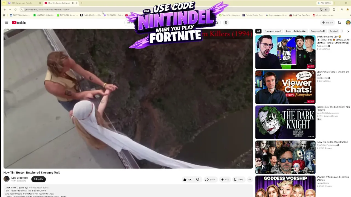Open Inge's Anagram Generator bookmark
351x197 pixels.
click(x=276, y=15)
